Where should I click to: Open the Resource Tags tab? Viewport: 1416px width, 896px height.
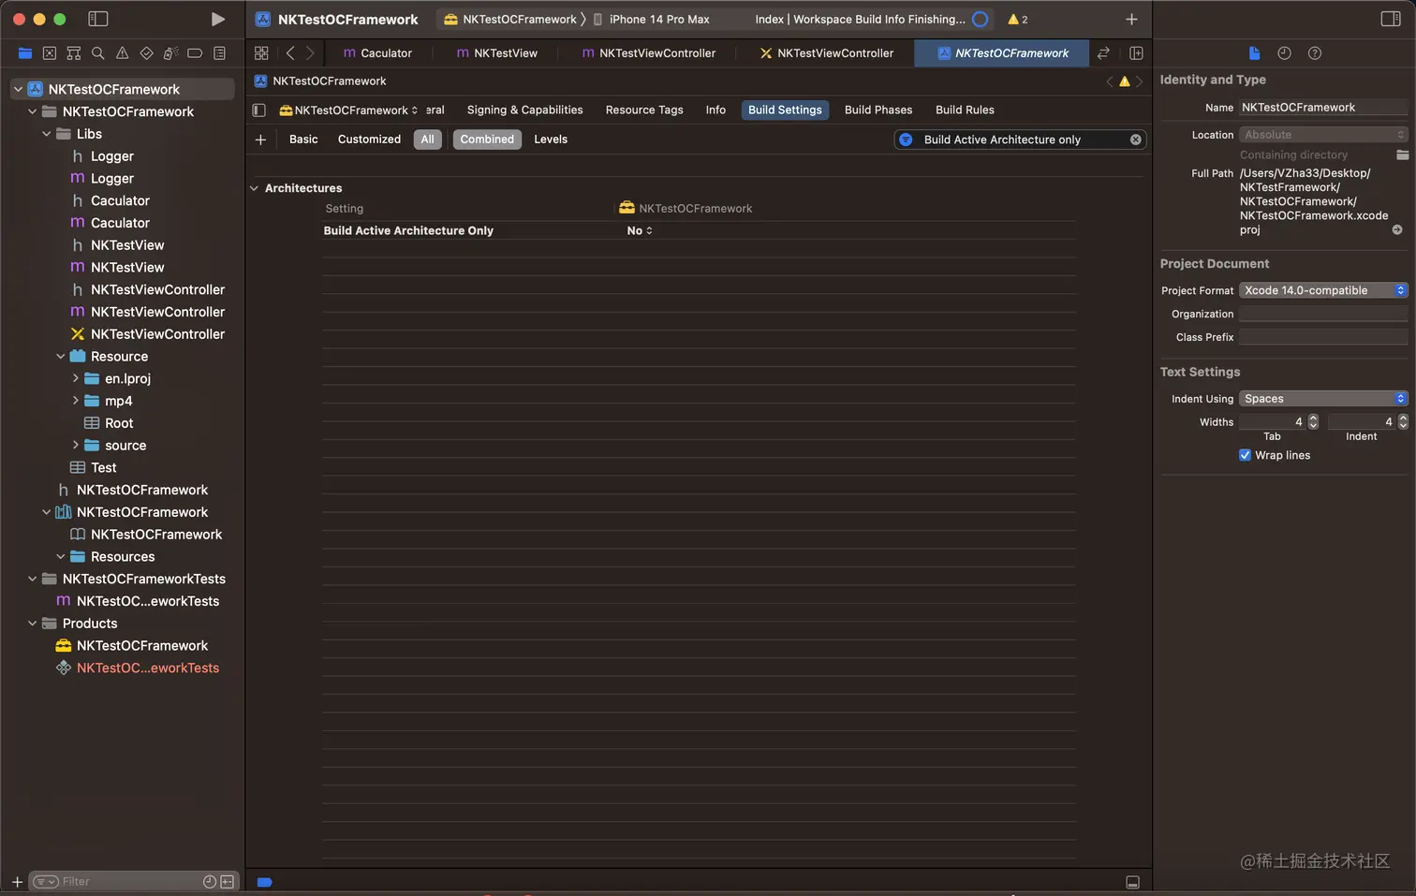coord(644,110)
